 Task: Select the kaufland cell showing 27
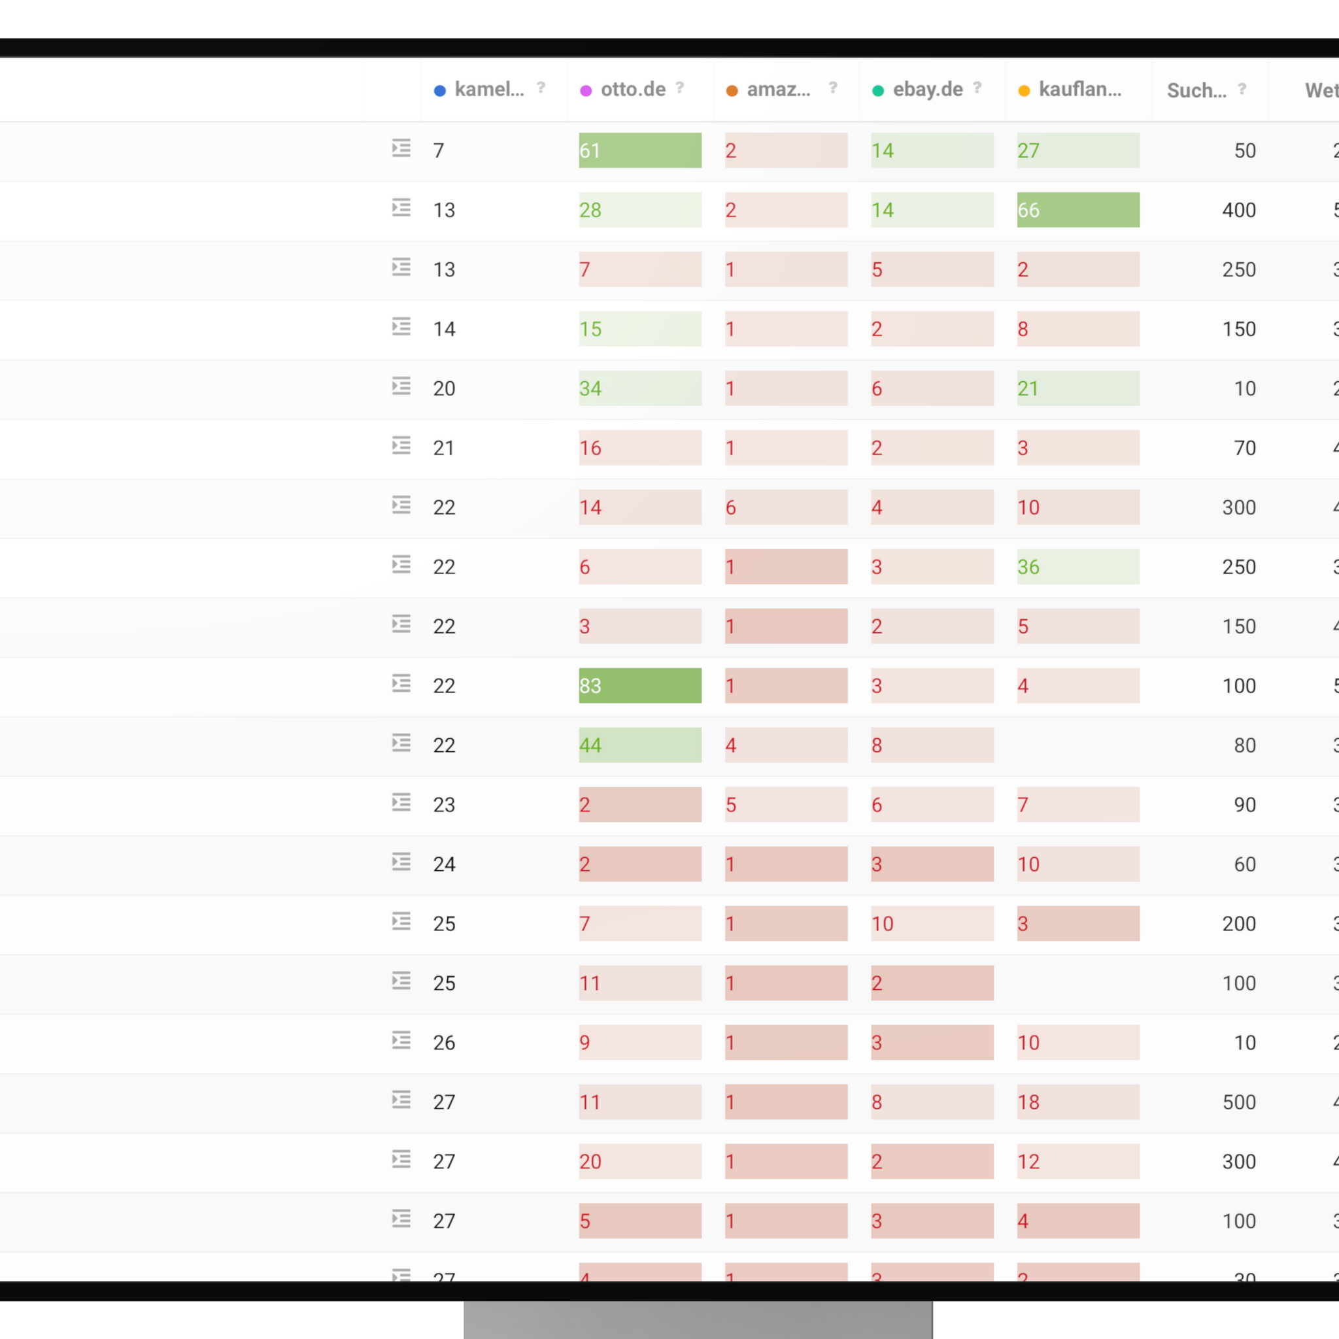click(x=1077, y=150)
